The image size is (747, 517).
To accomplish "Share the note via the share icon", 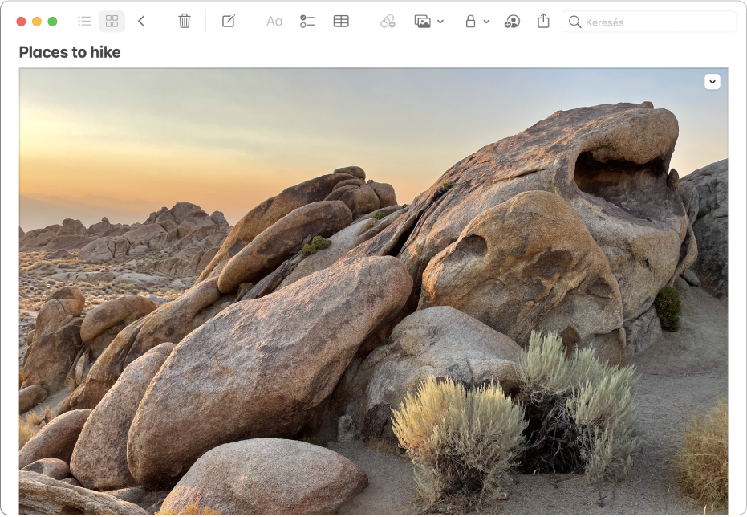I will pos(543,22).
